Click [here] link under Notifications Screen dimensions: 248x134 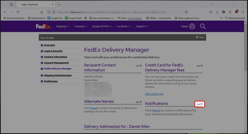coord(156,111)
